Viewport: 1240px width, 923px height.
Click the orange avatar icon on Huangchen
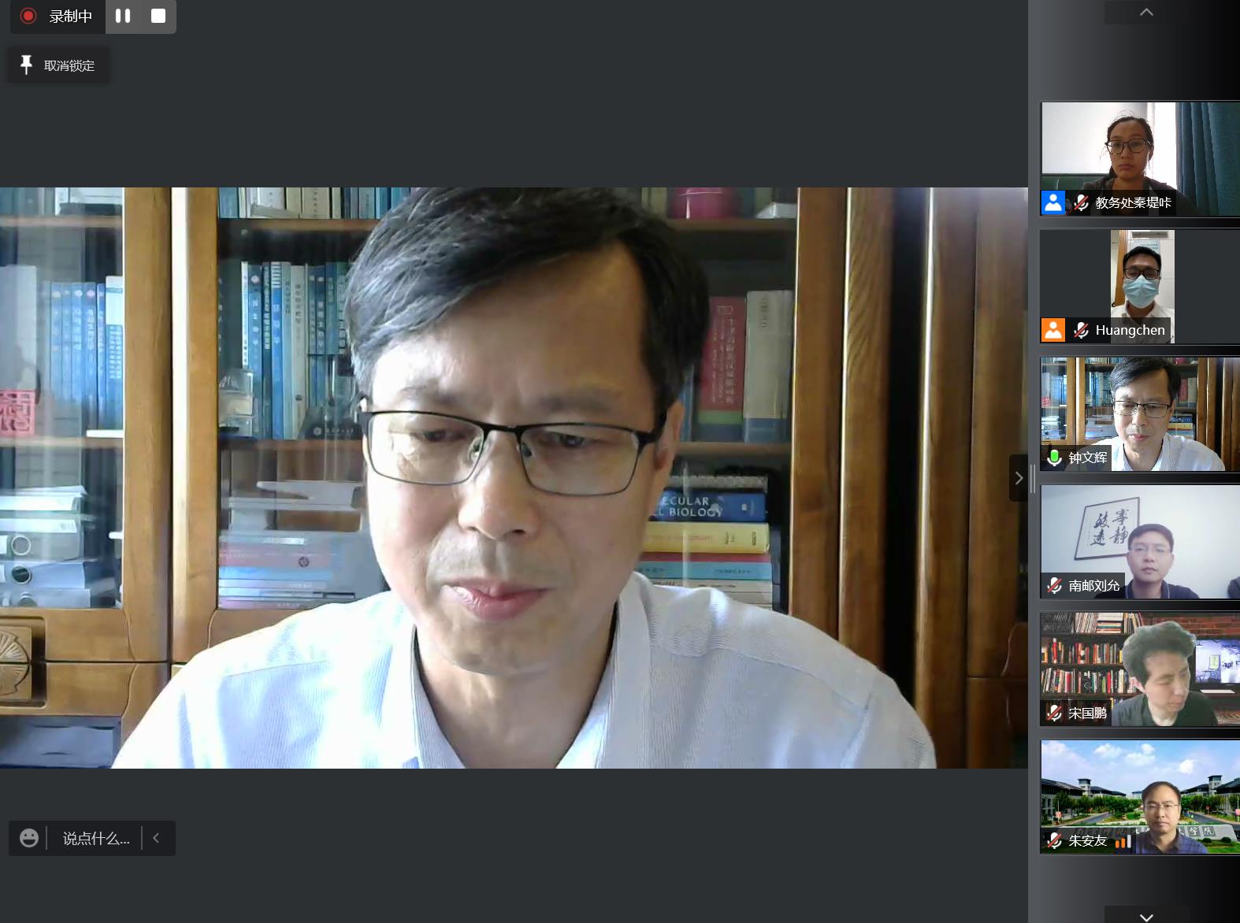1053,330
